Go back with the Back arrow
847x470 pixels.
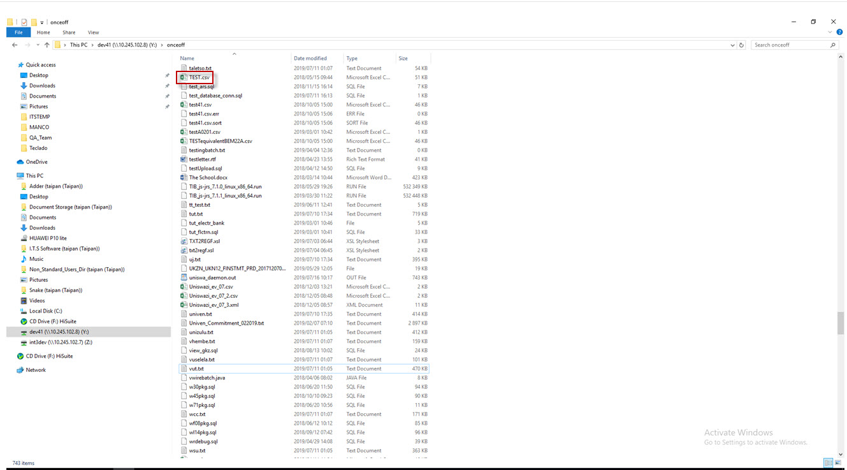[15, 45]
